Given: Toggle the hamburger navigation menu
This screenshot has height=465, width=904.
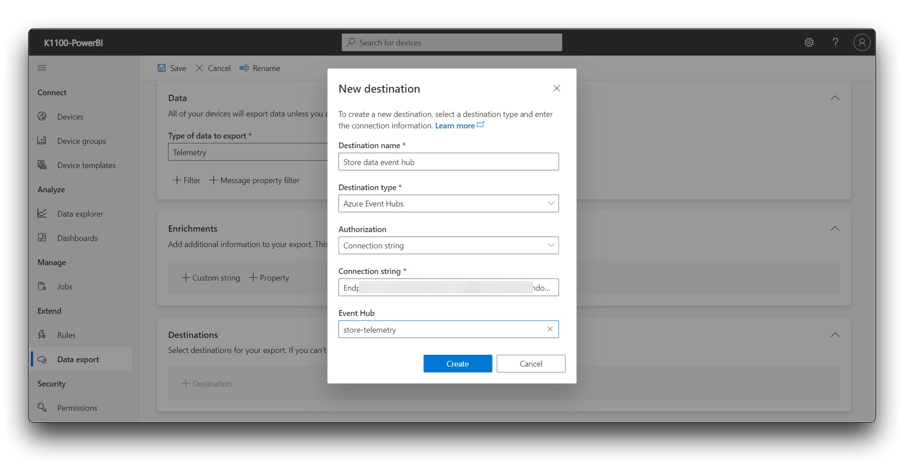Looking at the screenshot, I should click(42, 67).
